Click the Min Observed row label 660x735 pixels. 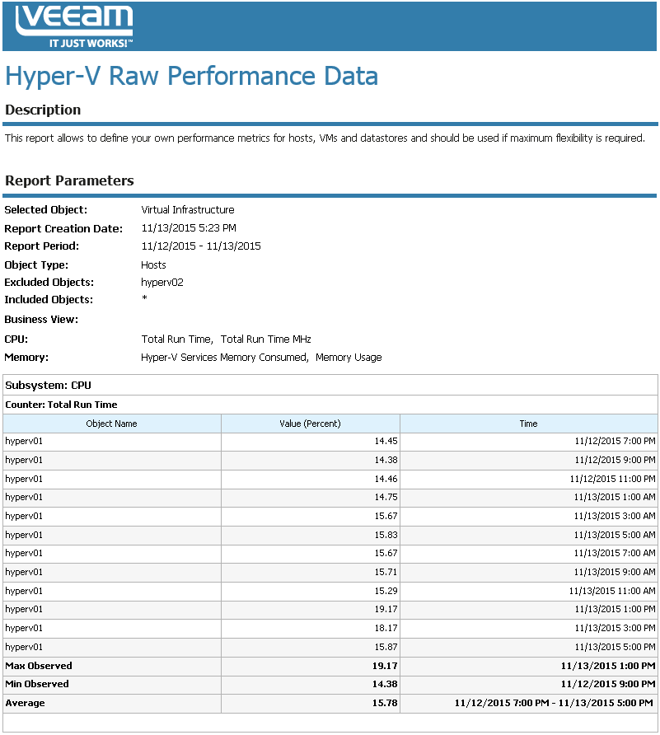pos(37,684)
